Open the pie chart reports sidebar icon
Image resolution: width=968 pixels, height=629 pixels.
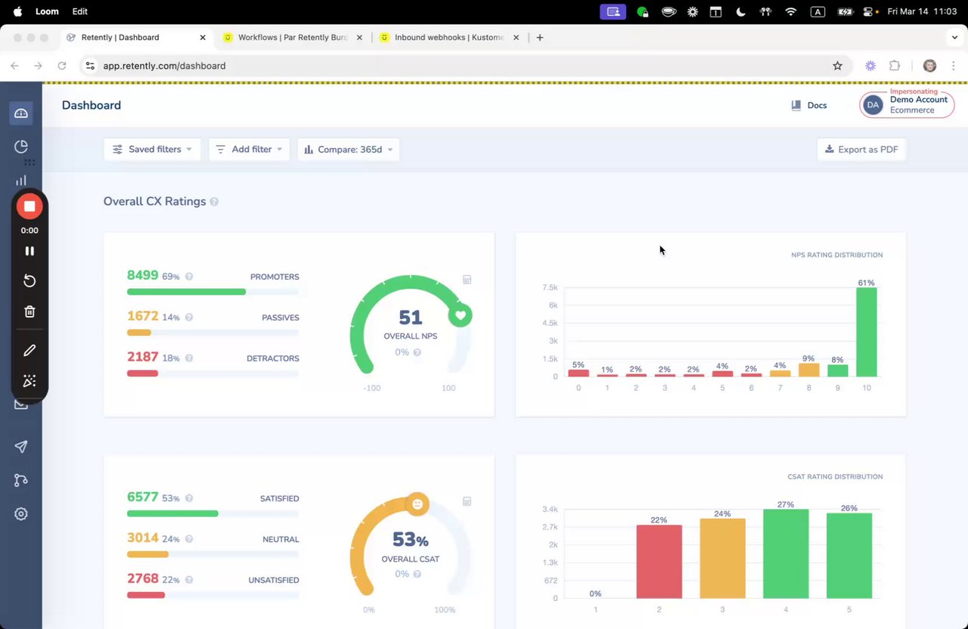pyautogui.click(x=21, y=147)
